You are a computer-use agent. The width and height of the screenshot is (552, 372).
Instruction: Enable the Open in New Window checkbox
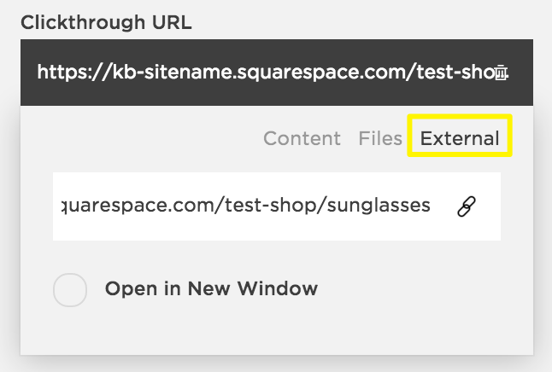tap(70, 289)
